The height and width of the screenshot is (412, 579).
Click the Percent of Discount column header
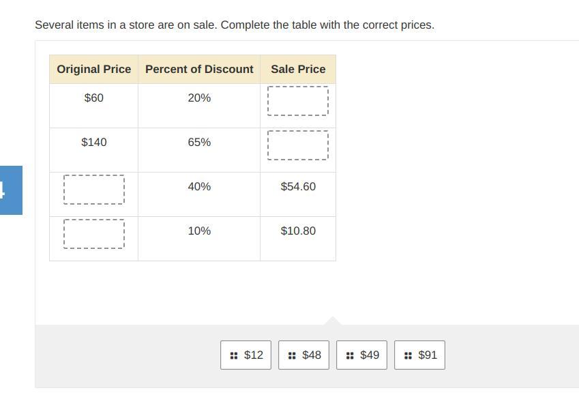tap(199, 69)
